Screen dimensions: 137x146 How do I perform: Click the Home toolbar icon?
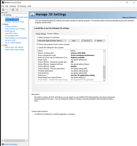[x=17, y=10]
